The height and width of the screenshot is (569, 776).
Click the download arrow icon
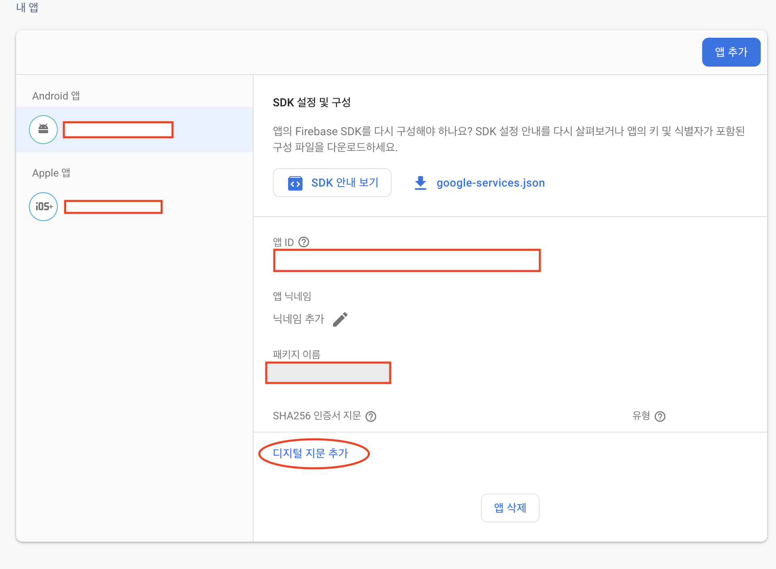coord(421,183)
